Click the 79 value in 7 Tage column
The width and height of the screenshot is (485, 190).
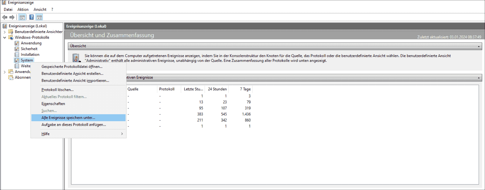pos(249,102)
